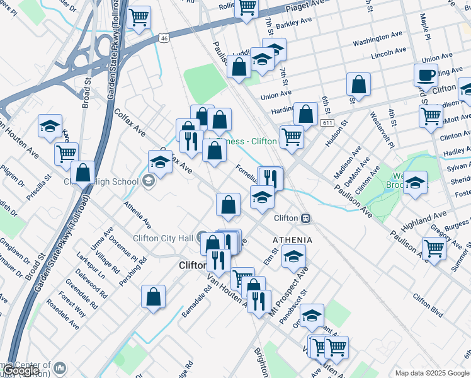This screenshot has height=378, width=471.
Task: Open the shopping bag marker near Harding Ave
Action: [x=305, y=114]
